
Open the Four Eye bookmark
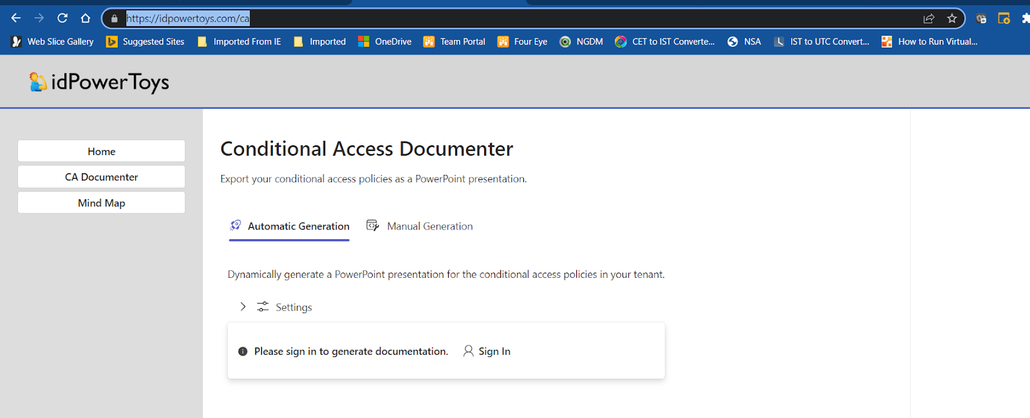523,42
